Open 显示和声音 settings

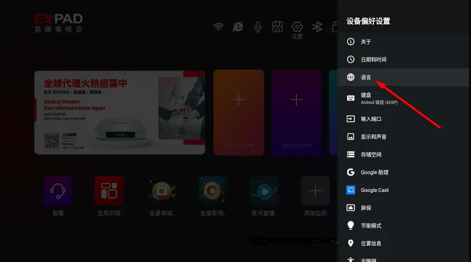point(373,137)
